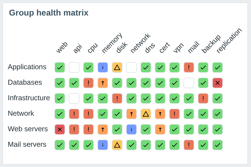The height and width of the screenshot is (167, 251).
Task: Open the Databases row label
Action: (25, 83)
